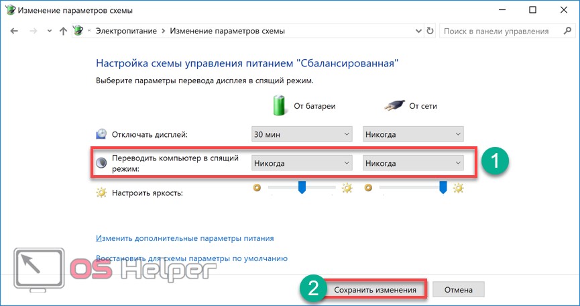Open Изменить дополнительные параметры питания link
The image size is (580, 306).
pos(185,238)
